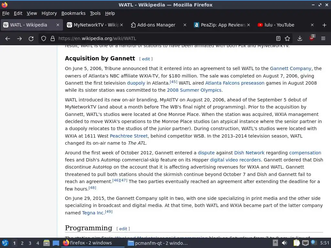Open a new tab with plus button
331x248 pixels.
[x=325, y=25]
